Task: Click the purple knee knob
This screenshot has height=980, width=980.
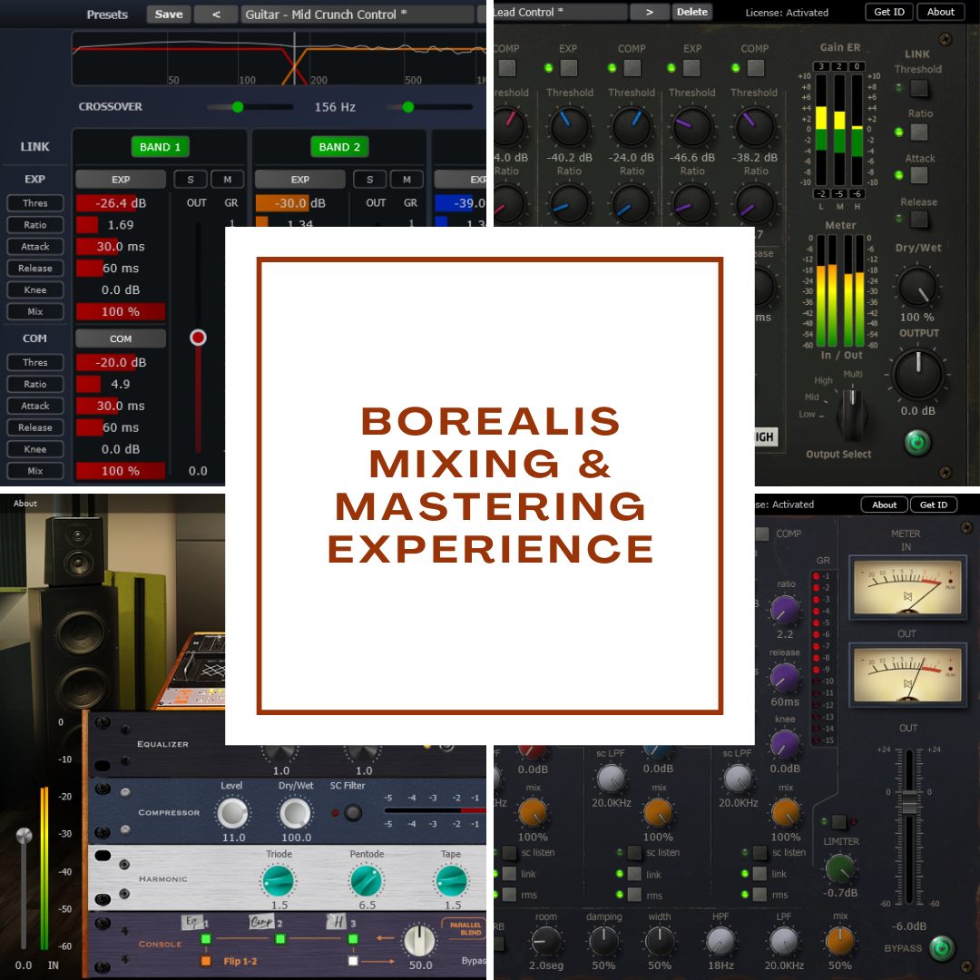Action: point(785,744)
